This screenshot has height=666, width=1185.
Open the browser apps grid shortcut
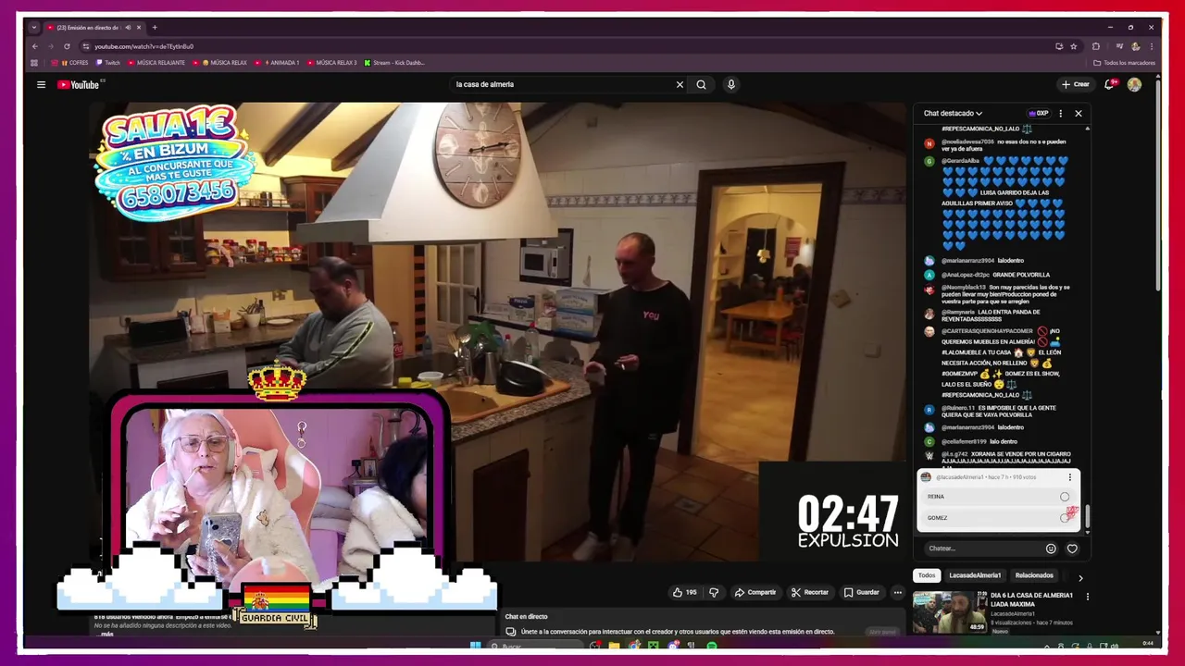pos(34,63)
